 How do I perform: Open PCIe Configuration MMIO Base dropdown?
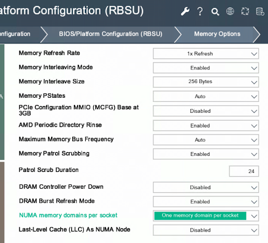click(206, 111)
